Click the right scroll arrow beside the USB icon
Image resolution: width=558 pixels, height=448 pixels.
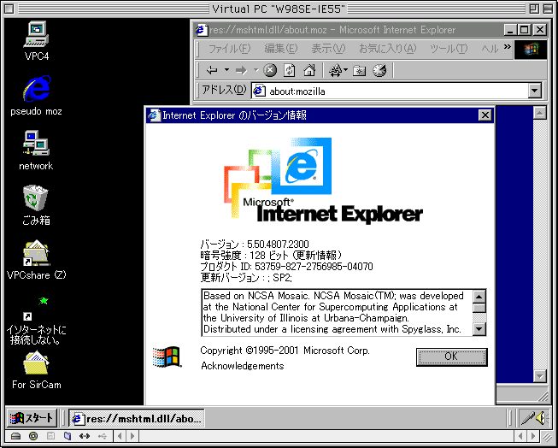click(x=132, y=436)
